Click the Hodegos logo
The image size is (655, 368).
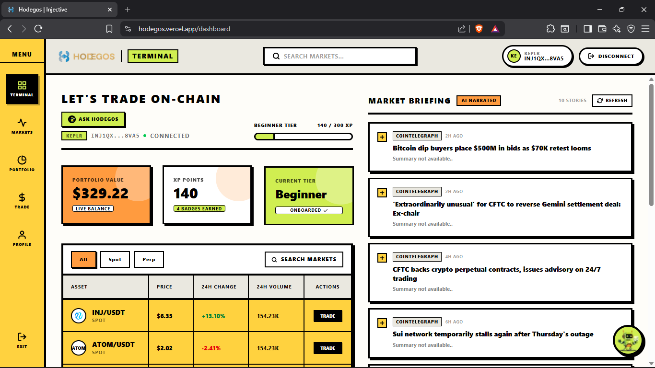point(87,57)
